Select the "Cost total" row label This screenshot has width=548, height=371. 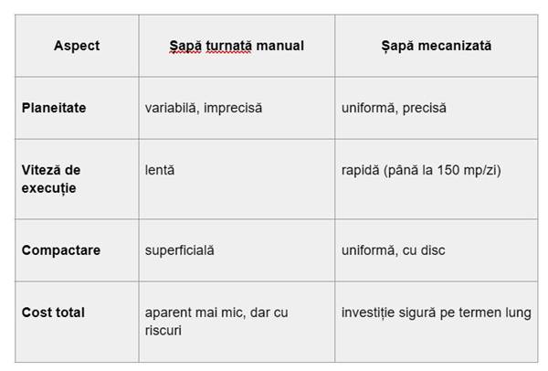(53, 313)
